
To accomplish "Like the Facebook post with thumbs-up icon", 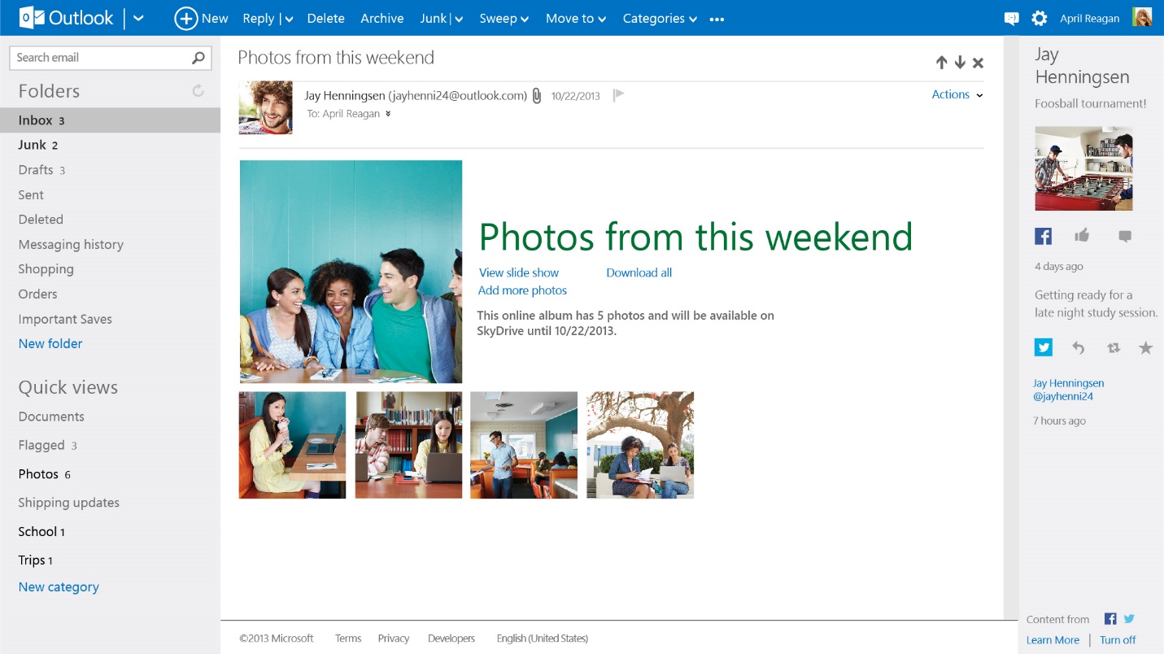I will pyautogui.click(x=1081, y=236).
